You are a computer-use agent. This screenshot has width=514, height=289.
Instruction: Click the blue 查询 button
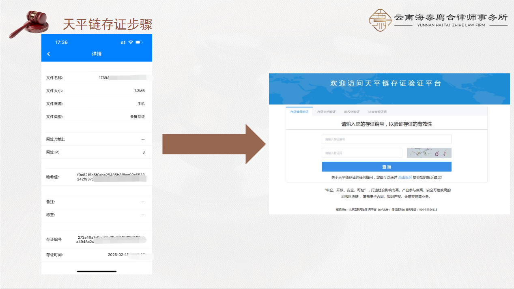tap(386, 167)
